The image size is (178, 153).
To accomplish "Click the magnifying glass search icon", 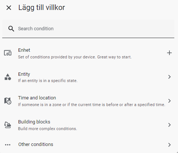I will point(11,29).
